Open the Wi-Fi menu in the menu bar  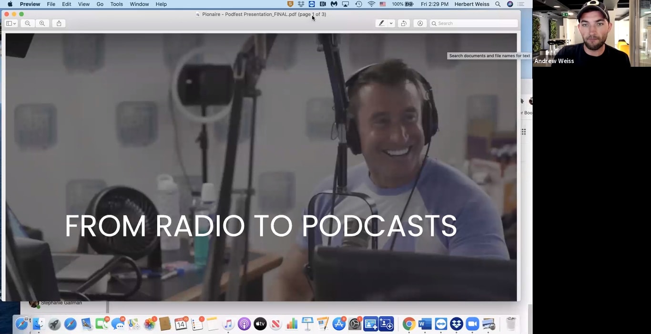[371, 4]
